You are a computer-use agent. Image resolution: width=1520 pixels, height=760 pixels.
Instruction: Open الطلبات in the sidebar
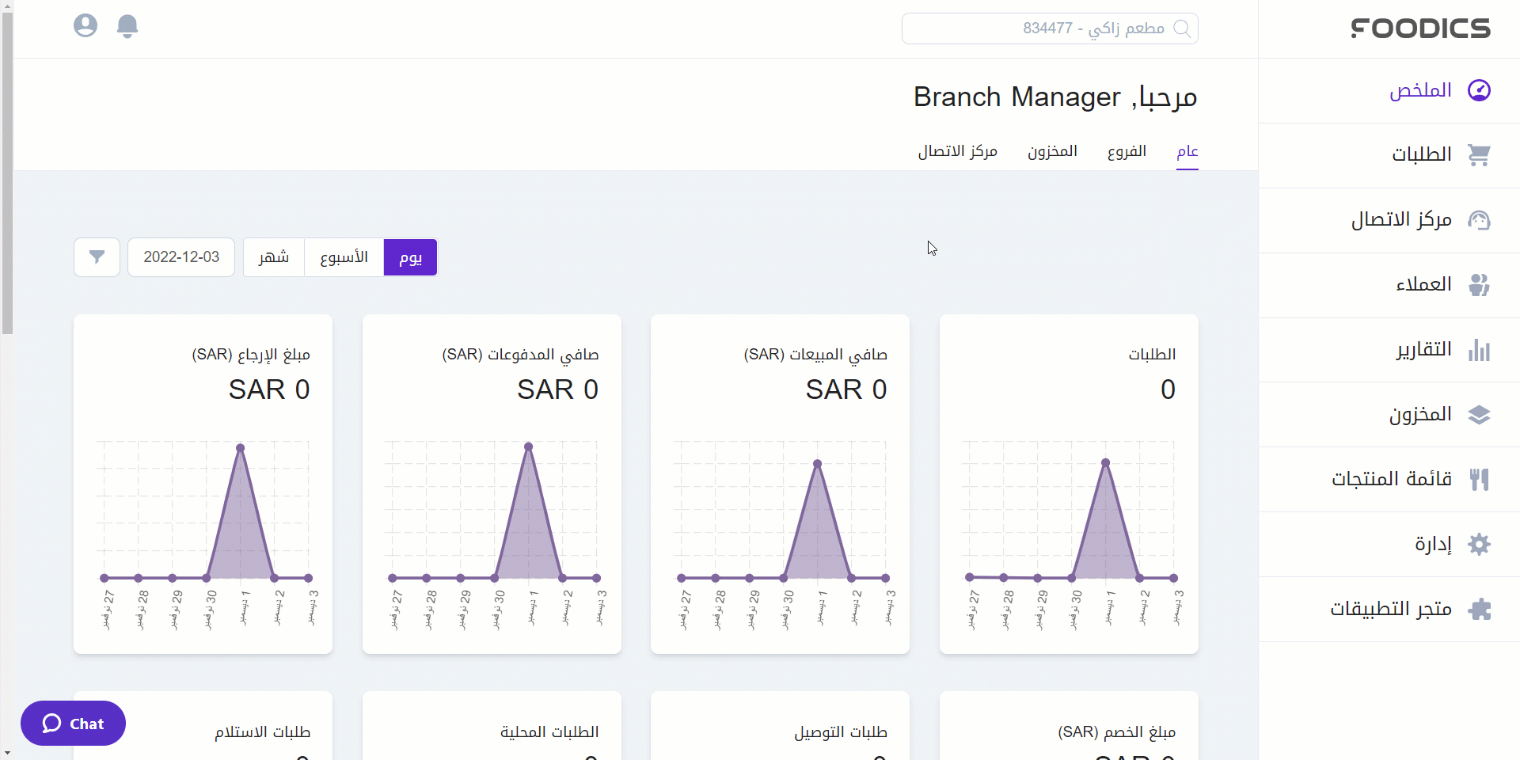point(1389,155)
